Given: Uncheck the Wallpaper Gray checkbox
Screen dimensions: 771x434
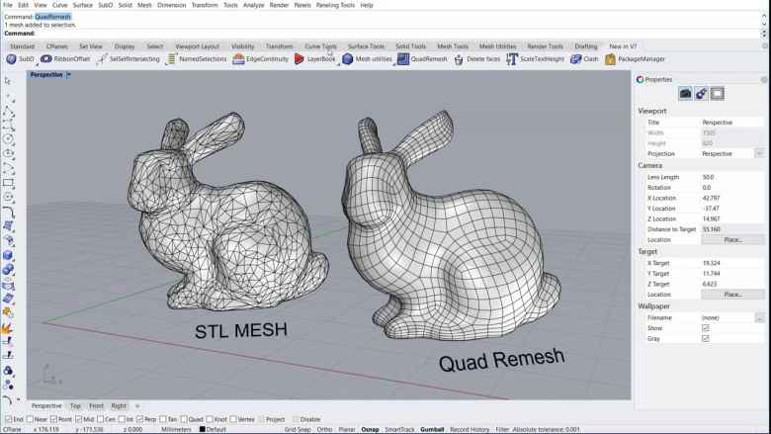Looking at the screenshot, I should coord(705,338).
